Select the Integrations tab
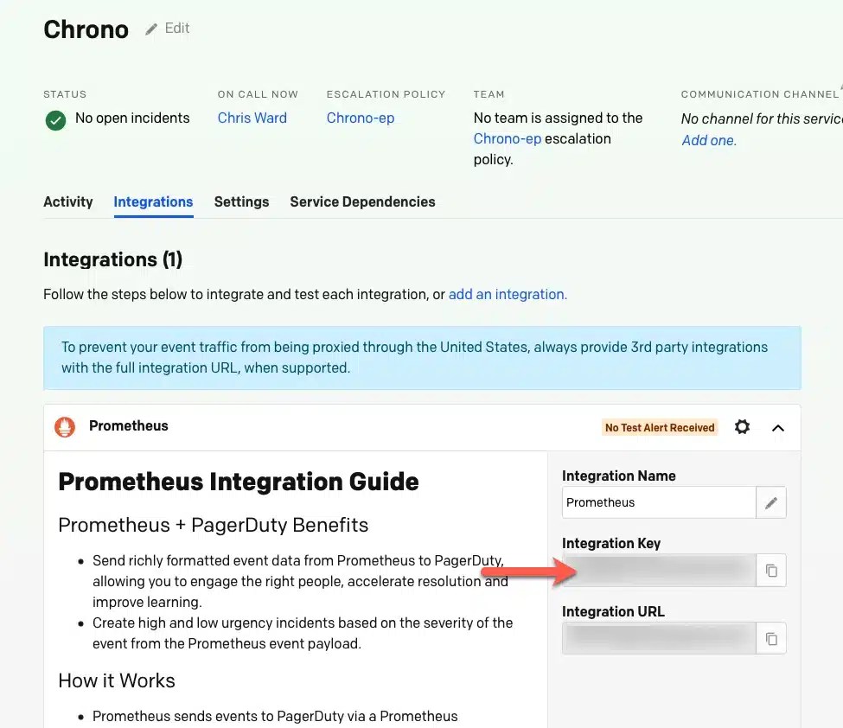 153,201
